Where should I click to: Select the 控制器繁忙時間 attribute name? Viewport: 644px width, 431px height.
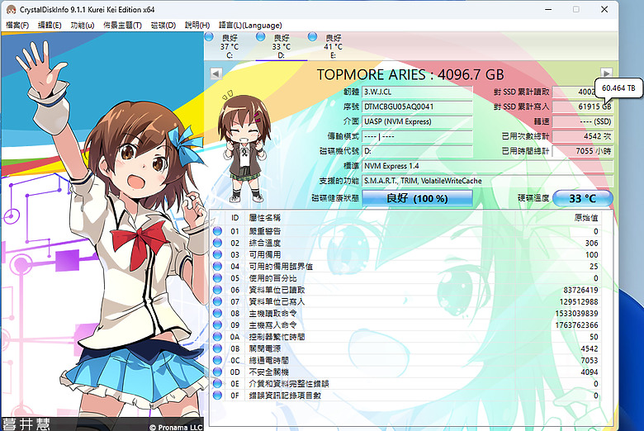277,337
